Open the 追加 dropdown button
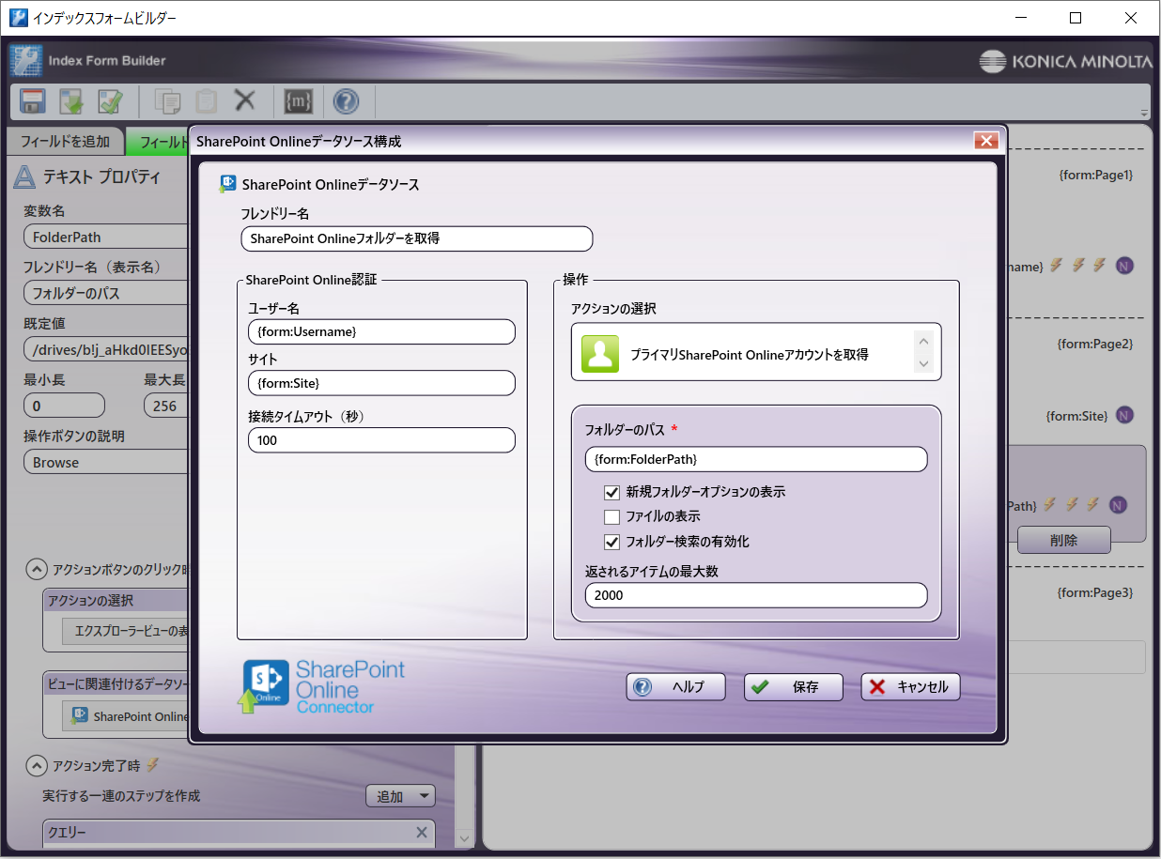This screenshot has height=859, width=1161. 400,796
